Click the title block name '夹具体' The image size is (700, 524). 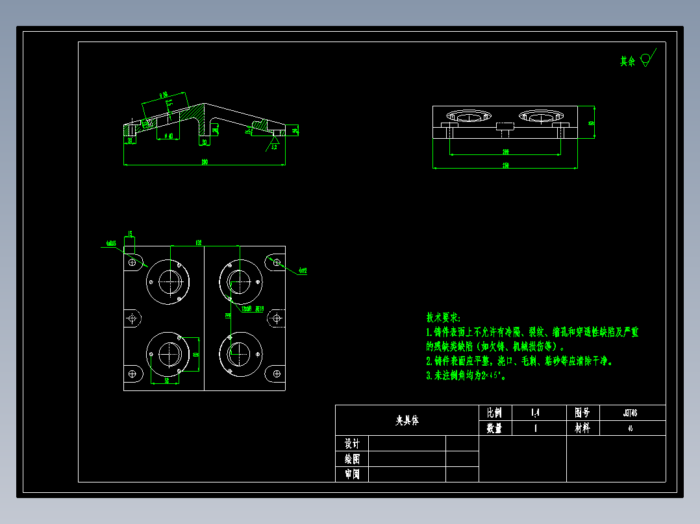(x=406, y=420)
